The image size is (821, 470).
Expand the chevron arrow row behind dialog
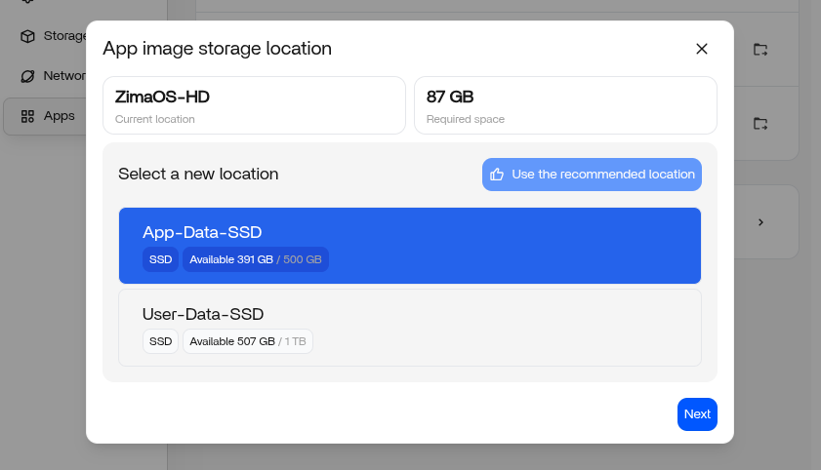[760, 222]
